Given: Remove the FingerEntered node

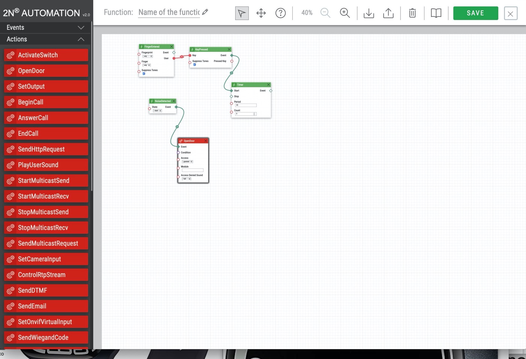Looking at the screenshot, I should [x=172, y=47].
